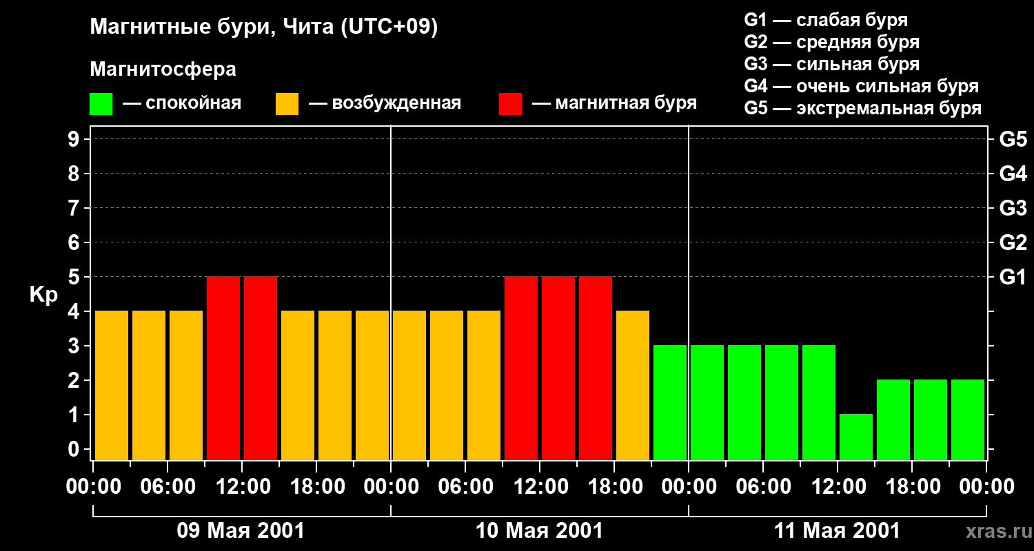Click the 'G4 — очень сильная буря' legend line
This screenshot has height=551, width=1034.
tap(862, 86)
